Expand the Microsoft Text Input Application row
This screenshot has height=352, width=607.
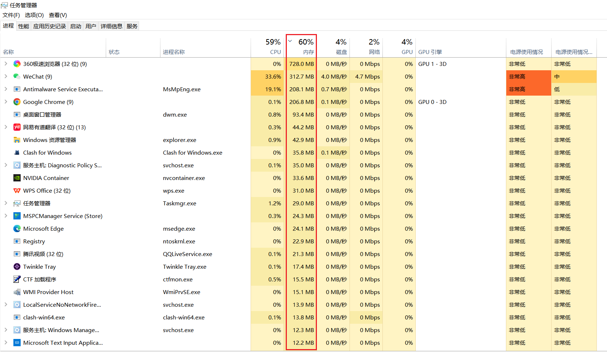(x=6, y=343)
